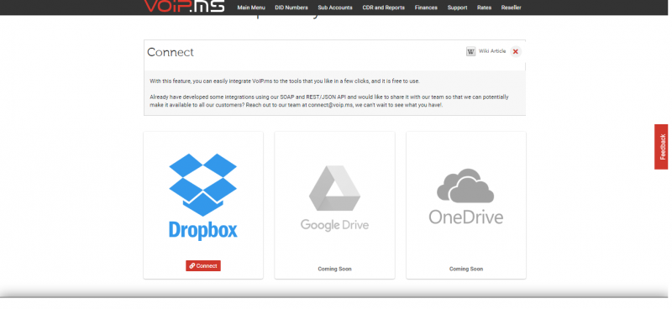The image size is (672, 309).
Task: Open the CDR and Reports menu
Action: pos(384,8)
